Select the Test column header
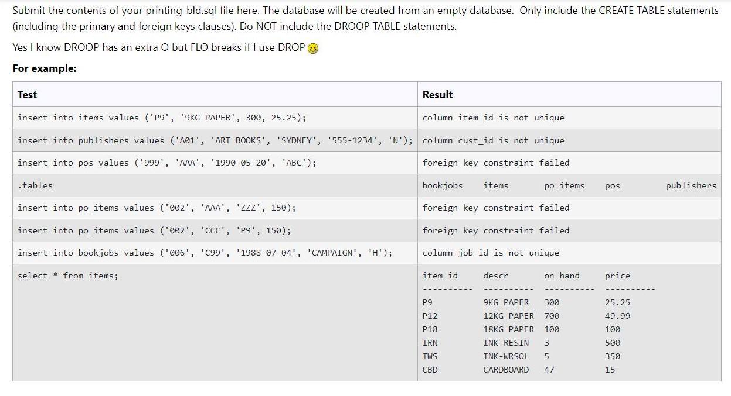Image resolution: width=731 pixels, height=396 pixels. click(x=27, y=95)
